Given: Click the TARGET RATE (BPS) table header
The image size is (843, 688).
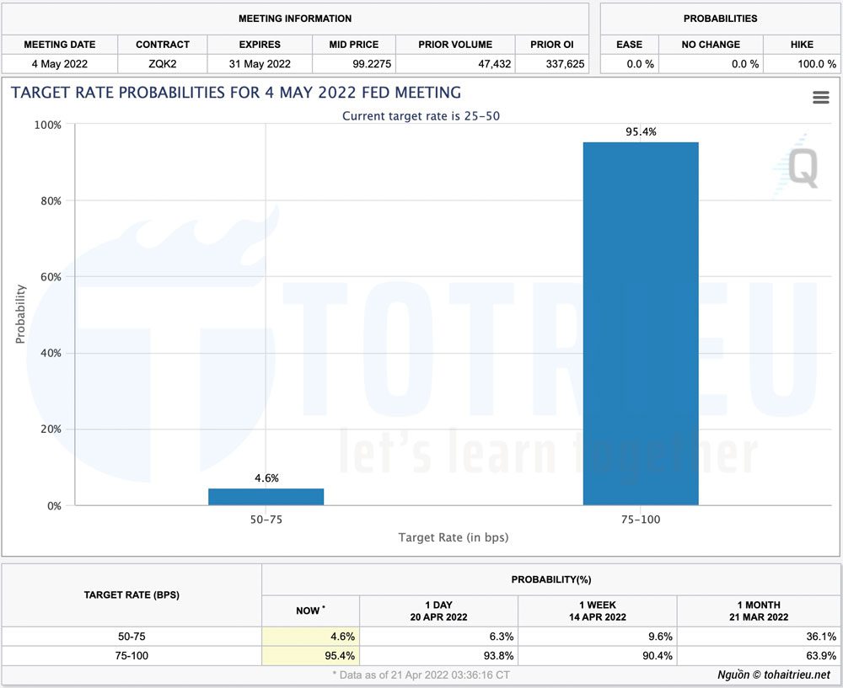Looking at the screenshot, I should pyautogui.click(x=132, y=595).
